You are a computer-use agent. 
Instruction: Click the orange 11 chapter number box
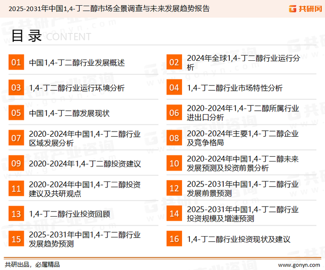pyautogui.click(x=16, y=188)
